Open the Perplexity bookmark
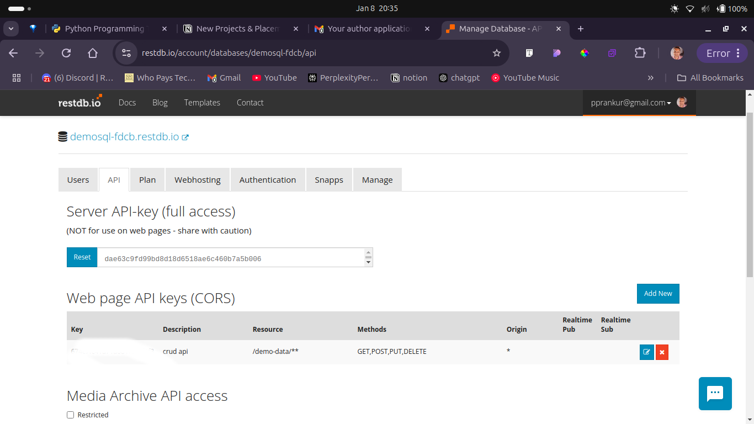This screenshot has width=754, height=424. [x=343, y=78]
